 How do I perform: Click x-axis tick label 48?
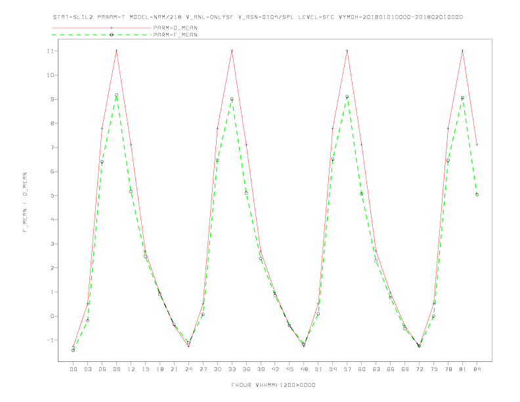coord(304,369)
